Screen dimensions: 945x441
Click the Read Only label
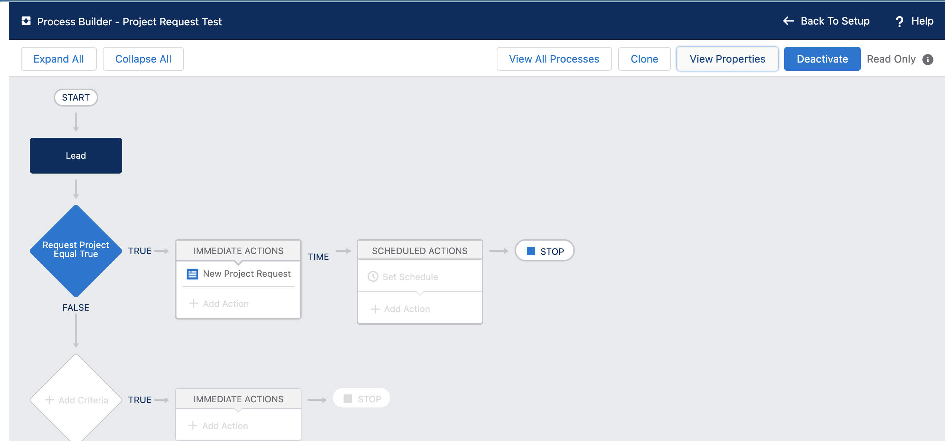coord(891,59)
